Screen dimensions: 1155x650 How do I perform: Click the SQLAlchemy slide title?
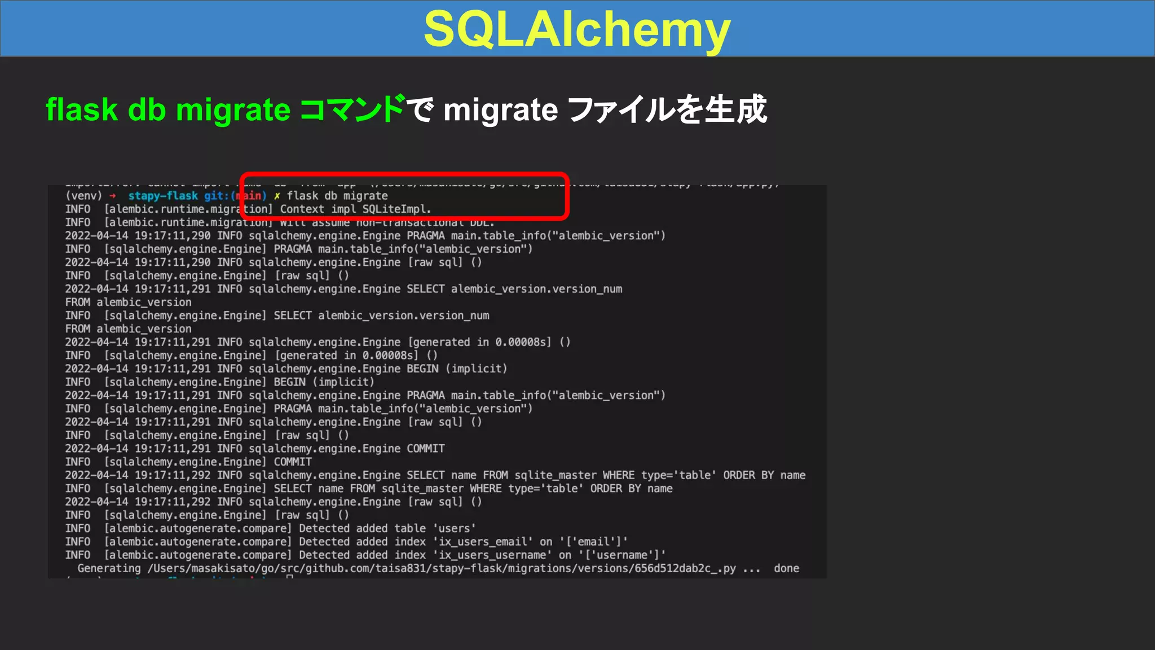576,29
